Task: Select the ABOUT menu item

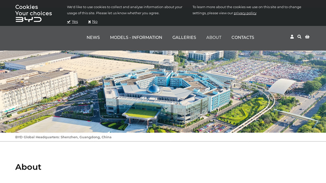Action: (x=214, y=37)
